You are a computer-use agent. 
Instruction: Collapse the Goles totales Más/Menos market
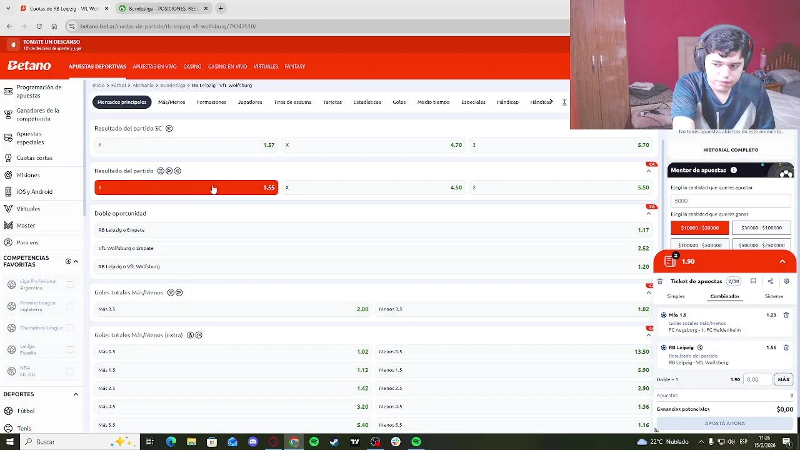click(x=648, y=292)
